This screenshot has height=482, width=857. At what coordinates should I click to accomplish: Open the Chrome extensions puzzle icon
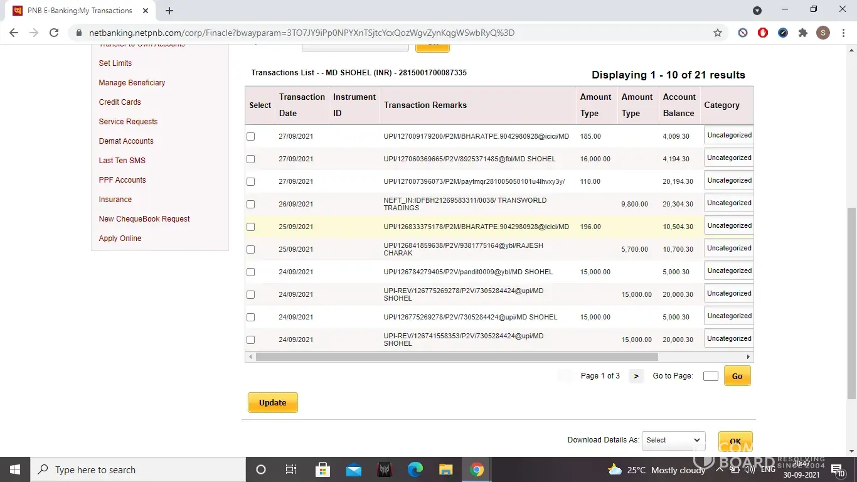click(x=802, y=33)
